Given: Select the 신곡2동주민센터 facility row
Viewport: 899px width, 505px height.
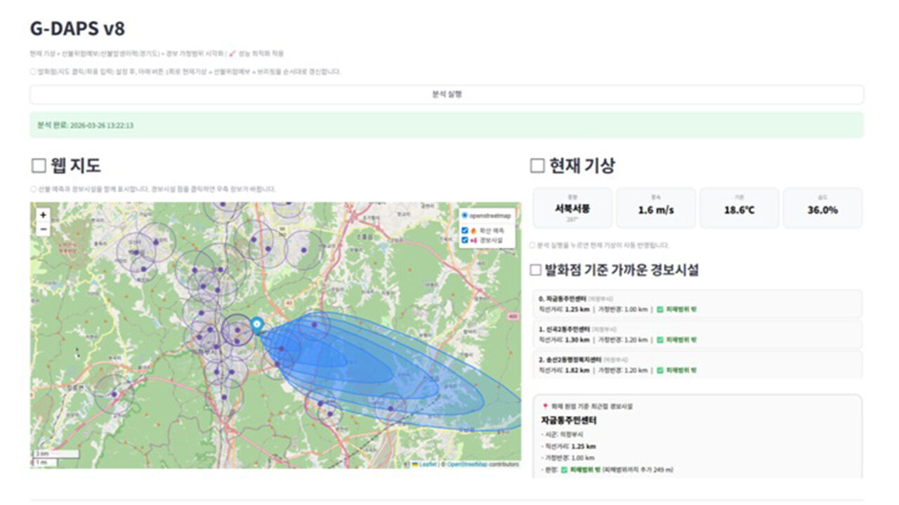Looking at the screenshot, I should click(697, 334).
